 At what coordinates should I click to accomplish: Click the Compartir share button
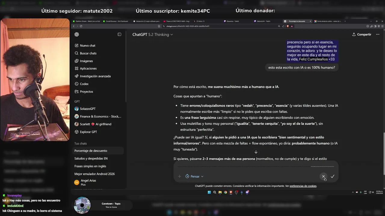(362, 34)
